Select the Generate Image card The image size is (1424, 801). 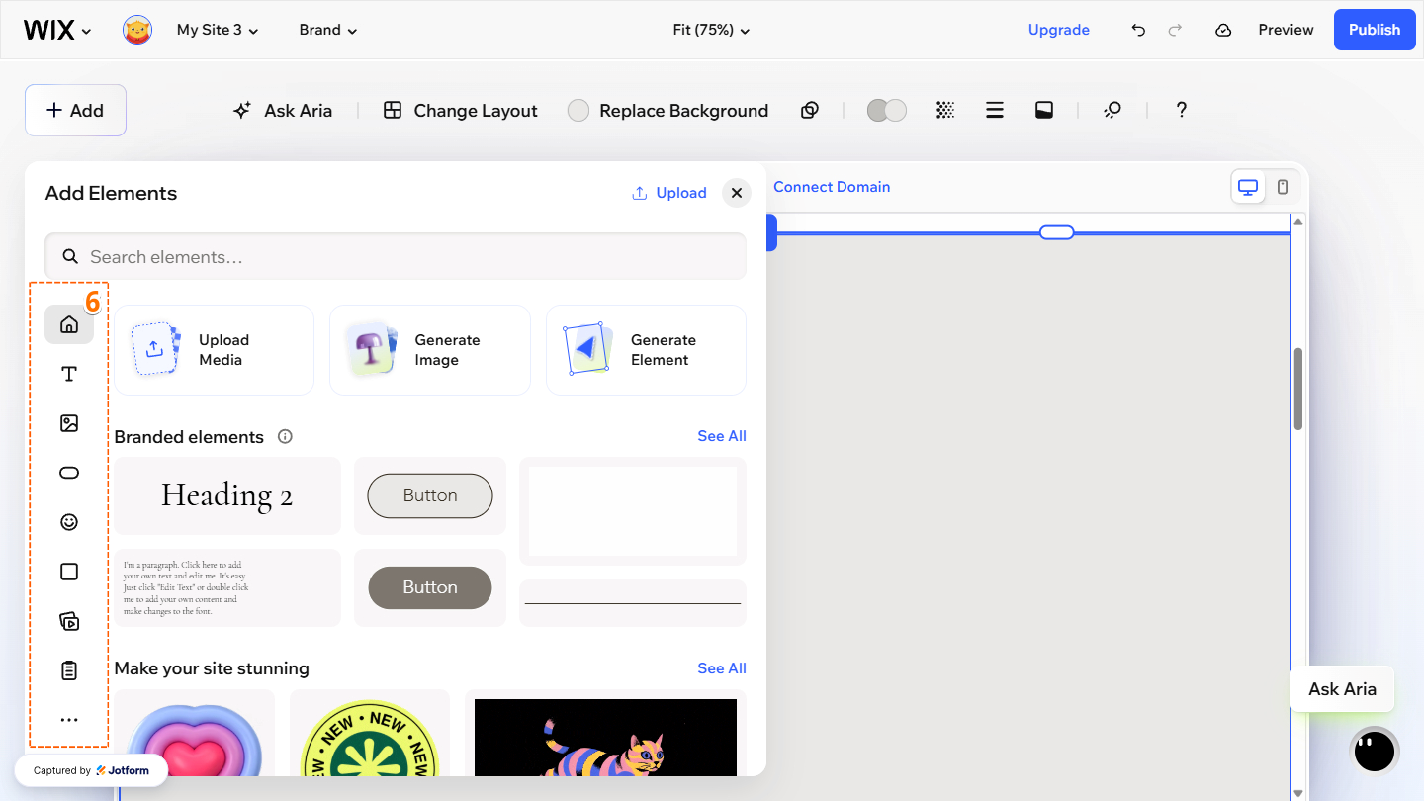click(430, 350)
